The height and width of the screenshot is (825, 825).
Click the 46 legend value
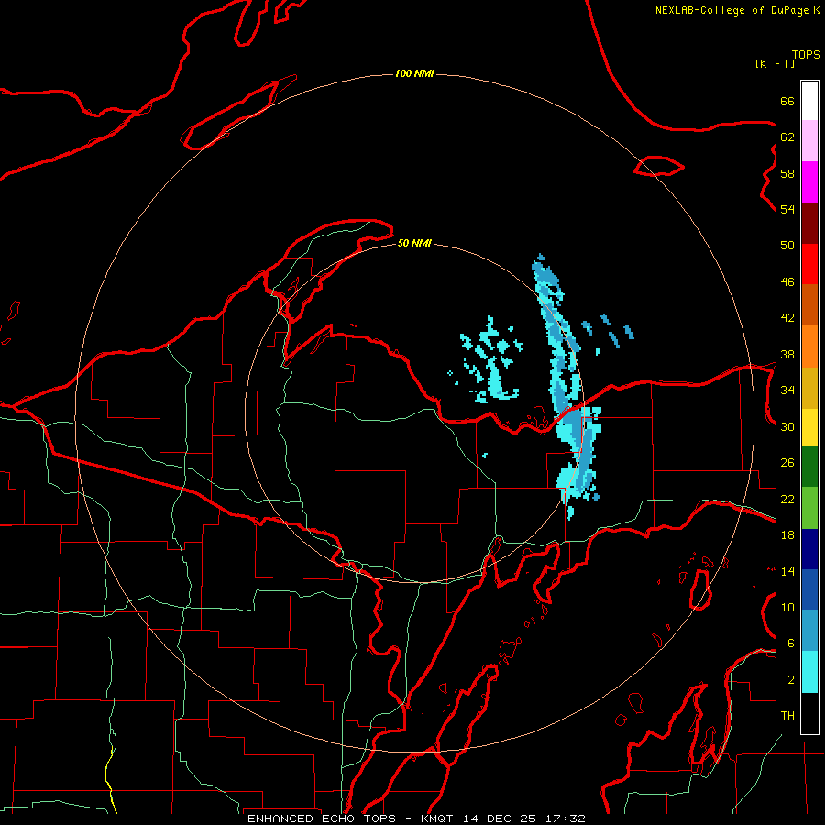point(787,282)
